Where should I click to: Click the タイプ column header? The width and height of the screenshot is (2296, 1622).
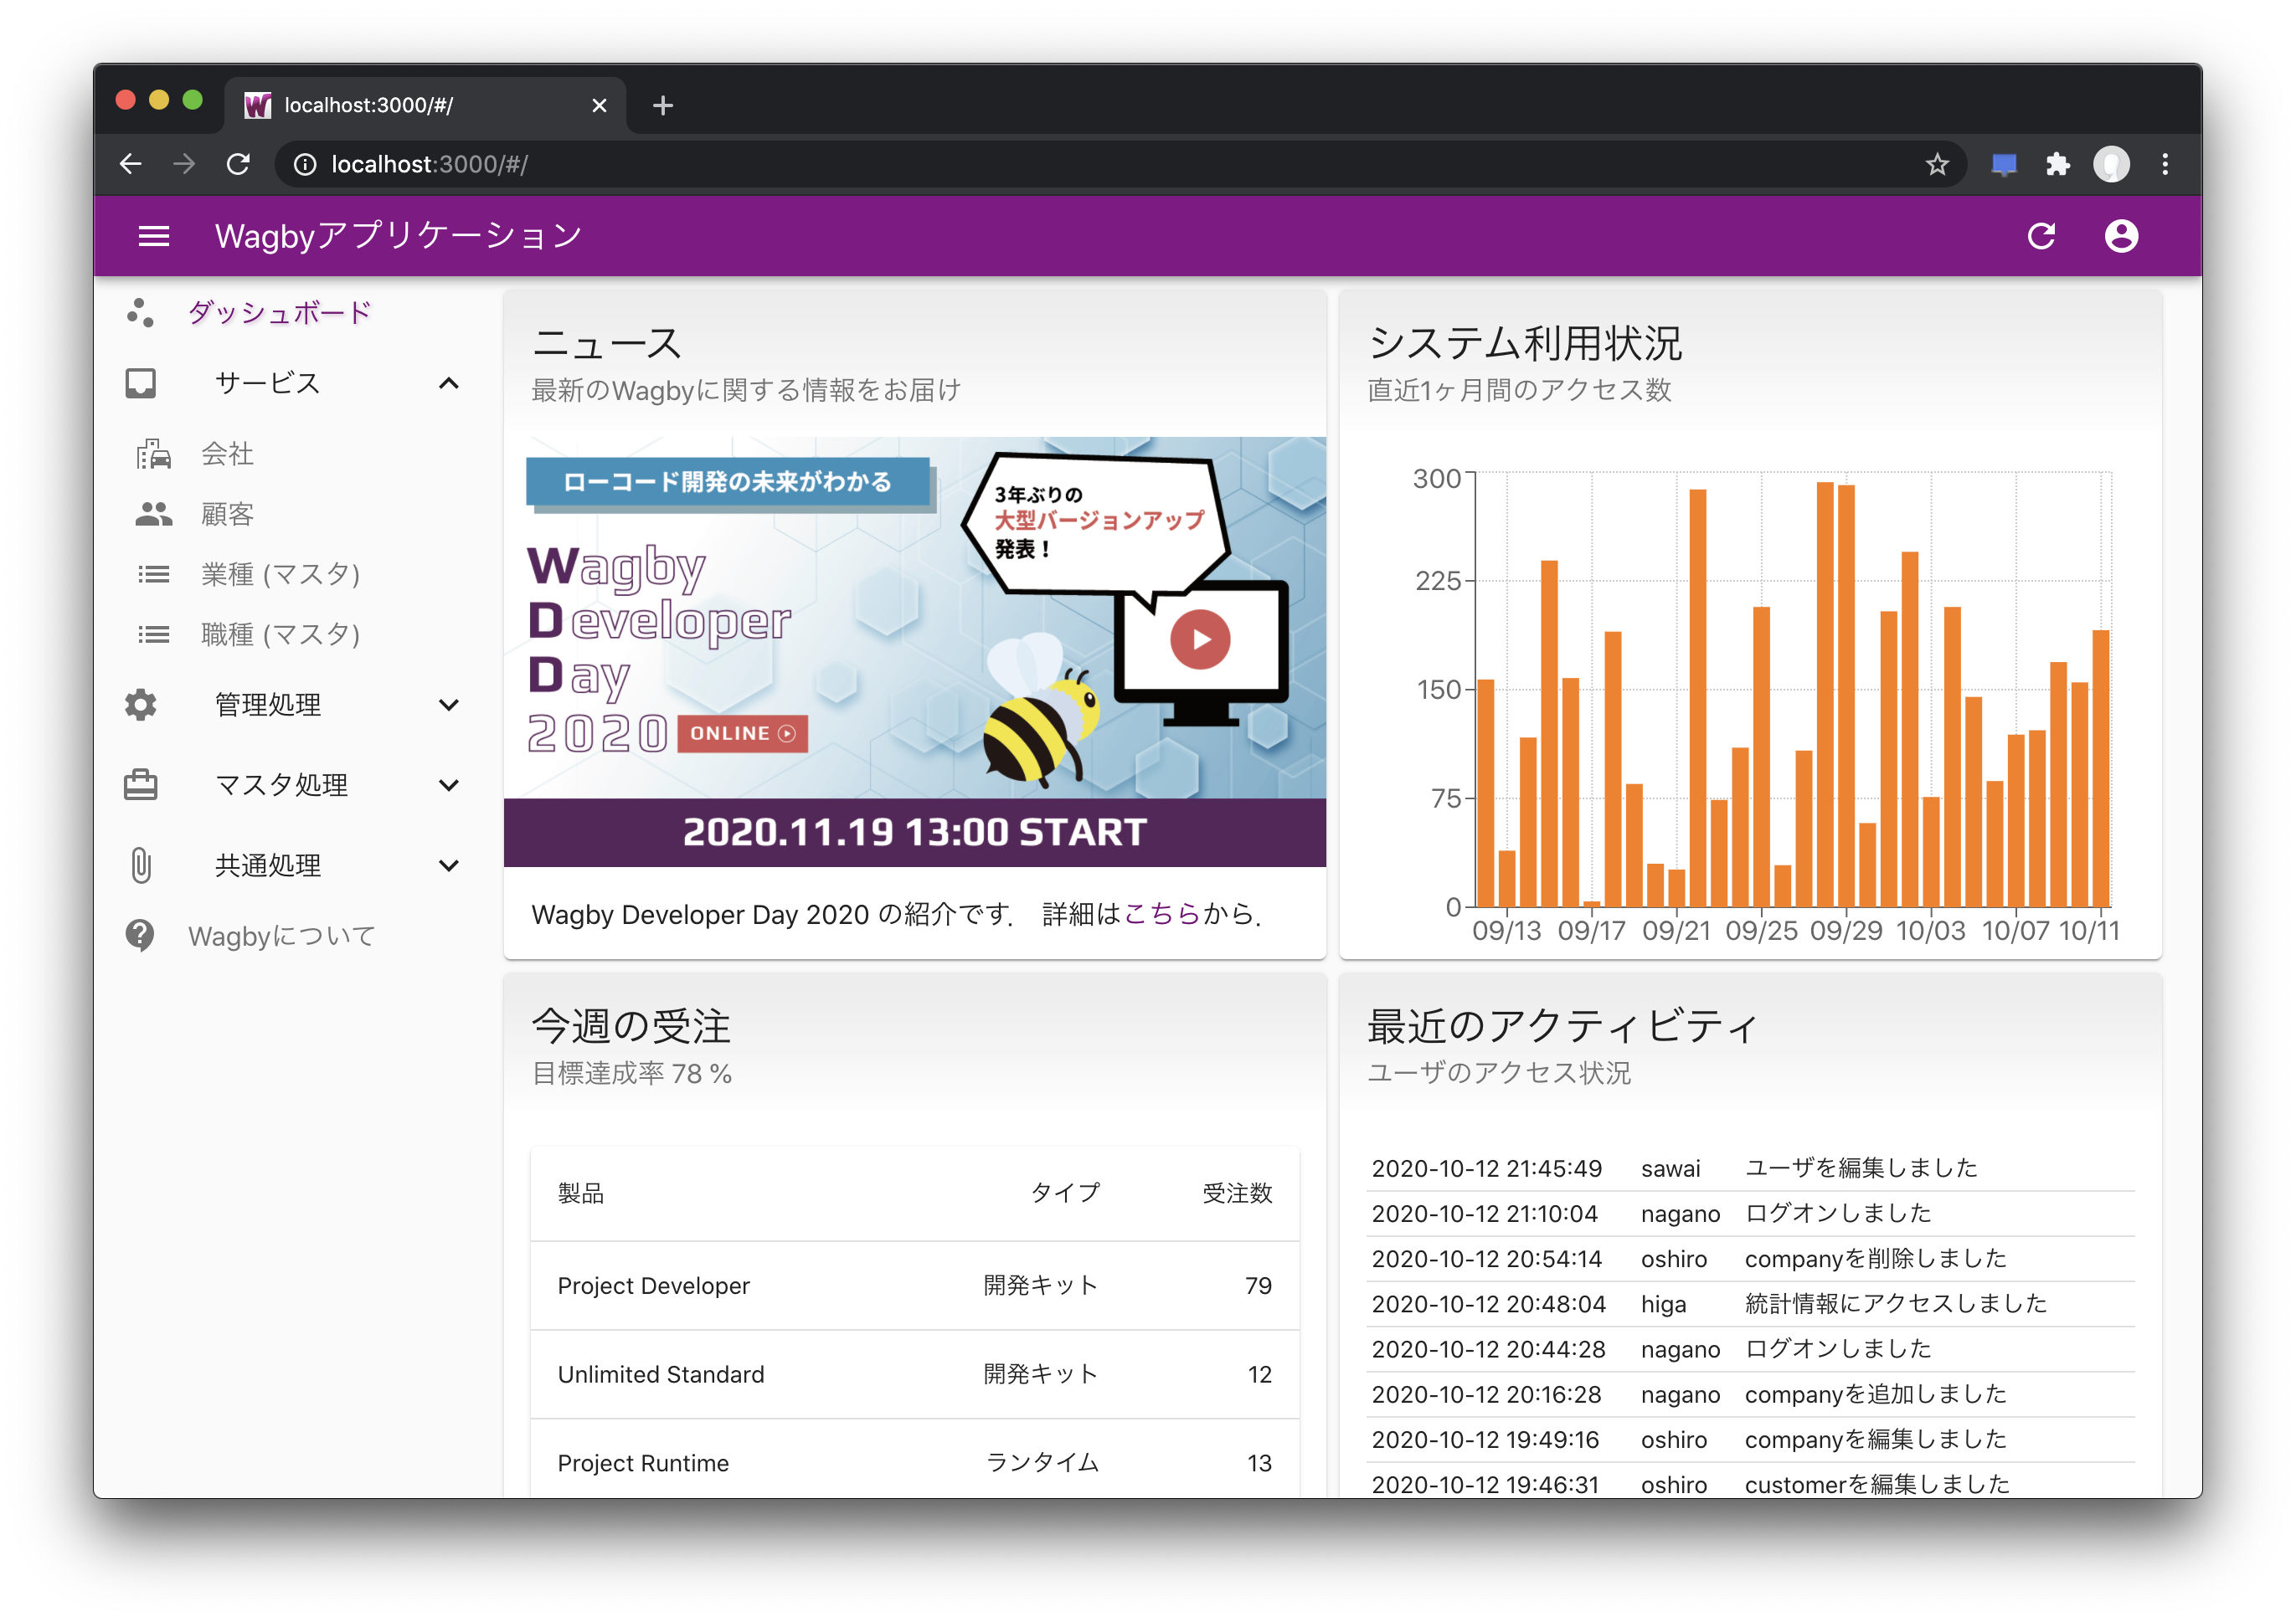(1065, 1193)
